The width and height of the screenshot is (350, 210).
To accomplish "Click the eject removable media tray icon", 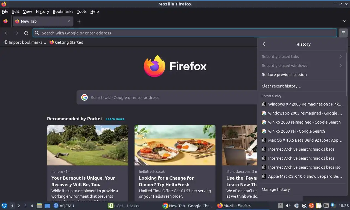I will click(x=280, y=206).
